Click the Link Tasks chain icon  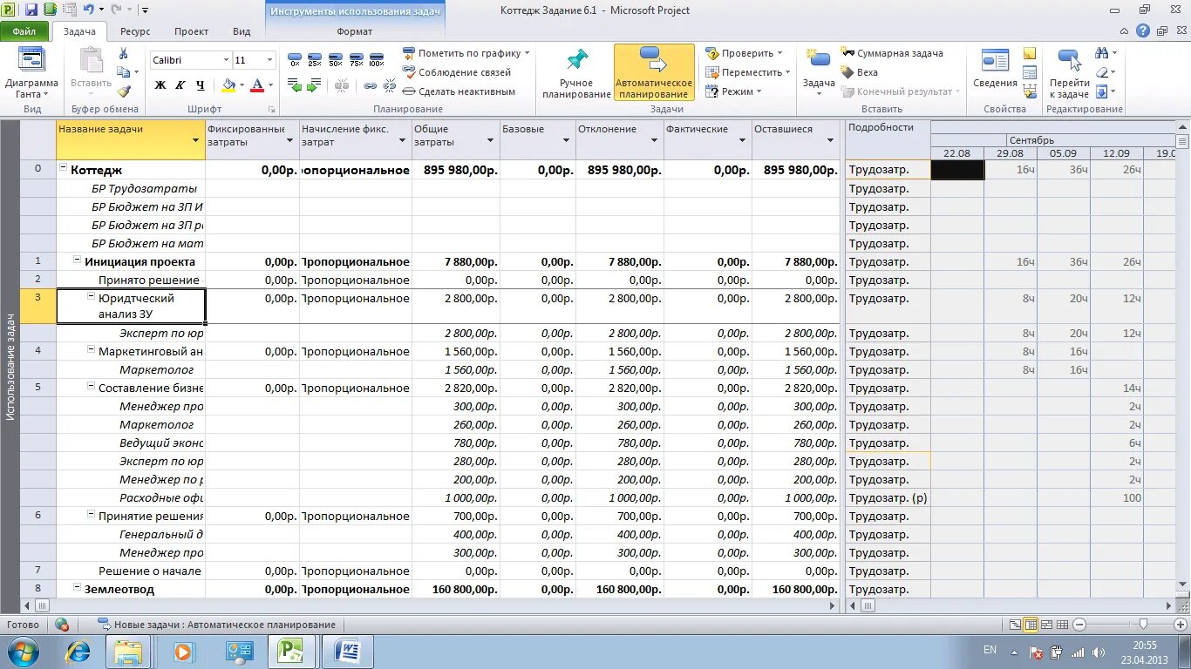point(370,86)
